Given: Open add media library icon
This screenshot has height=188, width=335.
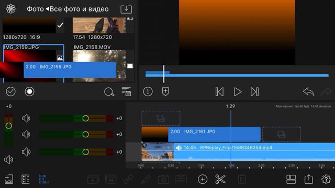Looking at the screenshot, I should point(9,179).
